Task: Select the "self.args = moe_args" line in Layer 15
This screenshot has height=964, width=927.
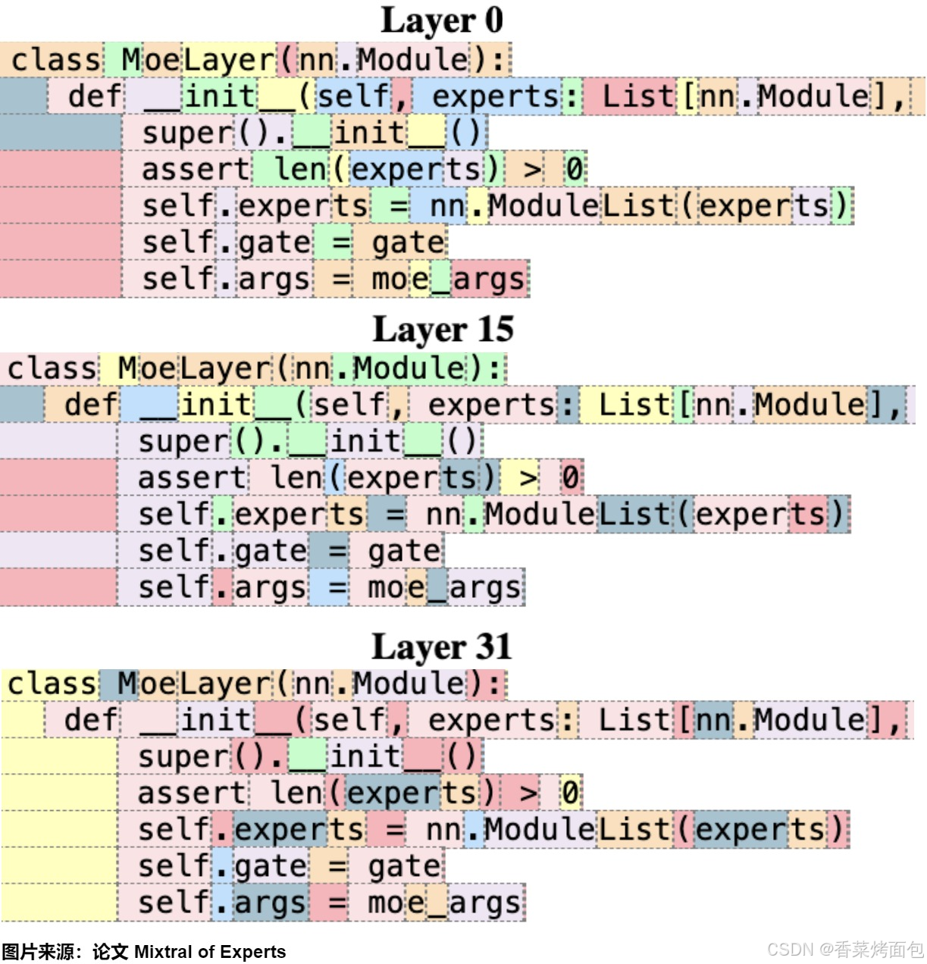Action: pos(262,587)
